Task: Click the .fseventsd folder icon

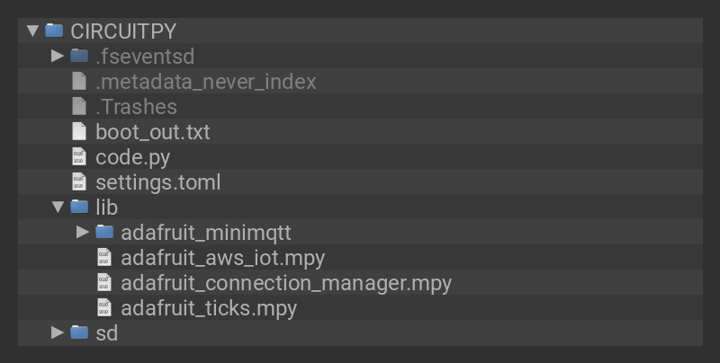Action: tap(79, 56)
